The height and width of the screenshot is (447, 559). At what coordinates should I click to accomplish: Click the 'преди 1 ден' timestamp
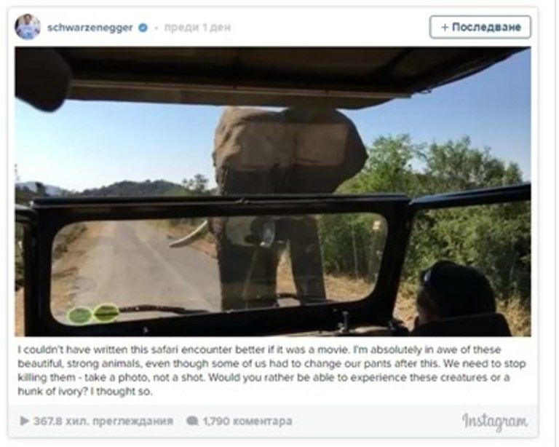pyautogui.click(x=197, y=28)
